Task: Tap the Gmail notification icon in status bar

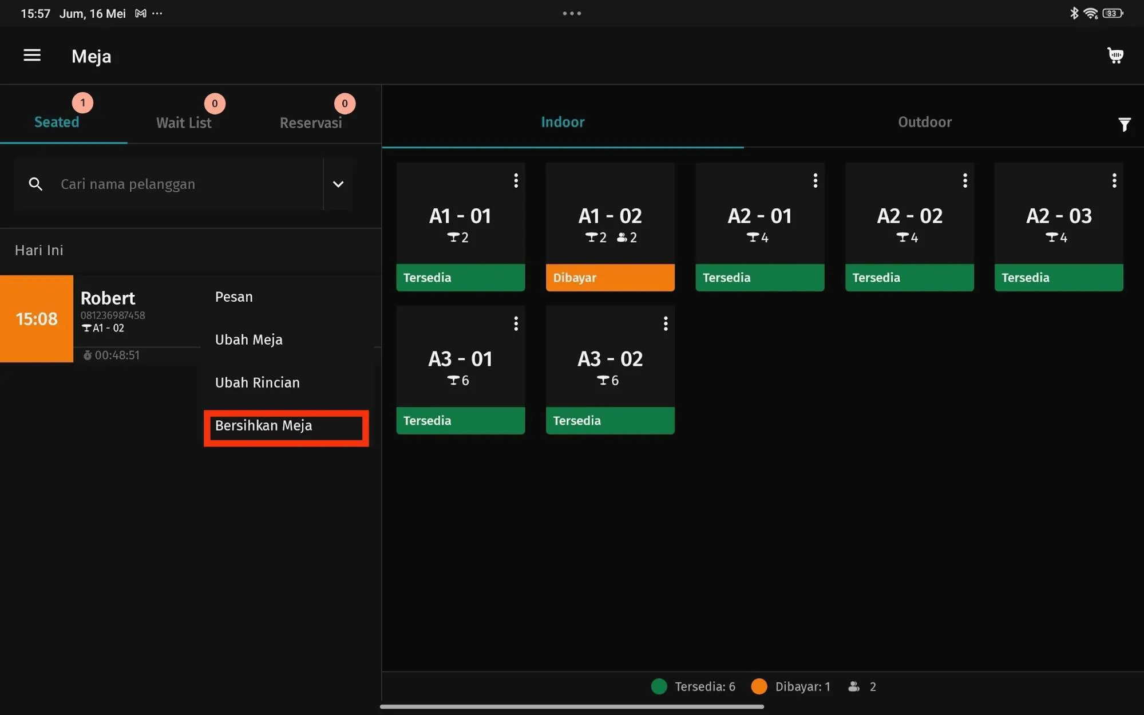Action: 140,13
